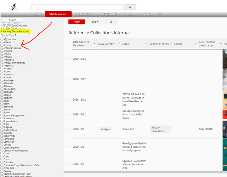Star the Egyptian Hakim 8mm row
Screen dimensions: 227x177
pyautogui.click(x=70, y=164)
